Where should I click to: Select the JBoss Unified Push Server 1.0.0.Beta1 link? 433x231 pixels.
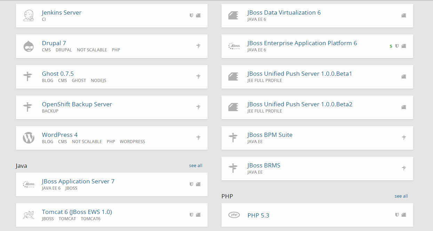point(299,74)
